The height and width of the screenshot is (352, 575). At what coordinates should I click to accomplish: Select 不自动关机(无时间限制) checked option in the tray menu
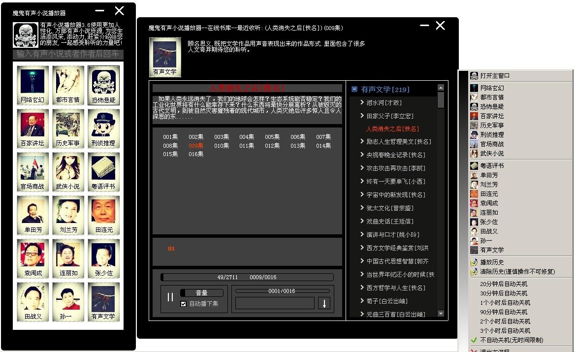click(x=511, y=340)
